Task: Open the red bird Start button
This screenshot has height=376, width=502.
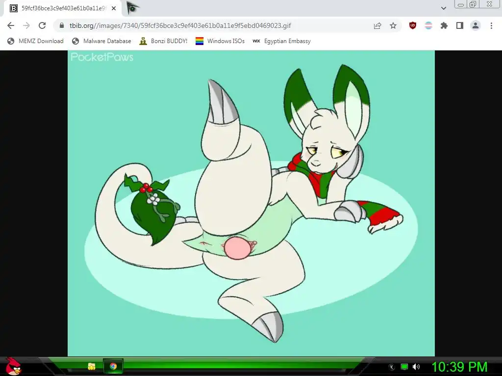Action: click(13, 366)
